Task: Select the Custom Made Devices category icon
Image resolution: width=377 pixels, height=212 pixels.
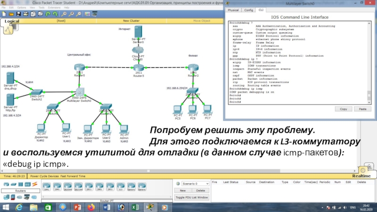Action: pyautogui.click(x=27, y=197)
